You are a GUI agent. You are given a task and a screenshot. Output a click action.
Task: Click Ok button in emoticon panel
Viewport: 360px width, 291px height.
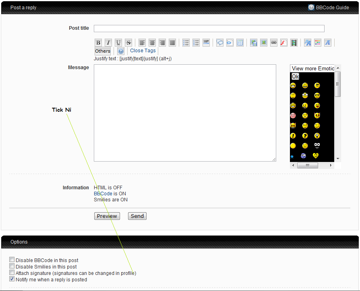(x=295, y=76)
